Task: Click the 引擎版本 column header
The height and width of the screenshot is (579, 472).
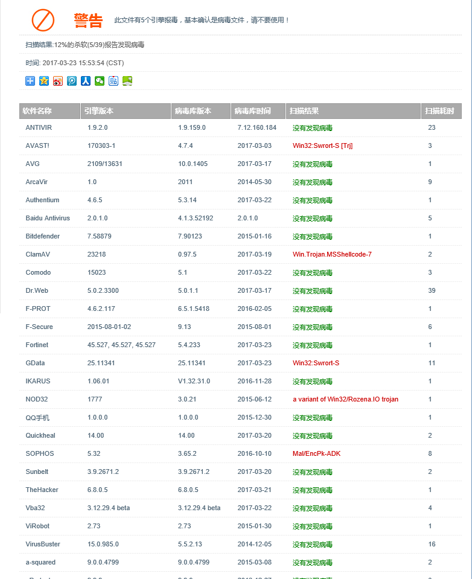Action: click(126, 111)
